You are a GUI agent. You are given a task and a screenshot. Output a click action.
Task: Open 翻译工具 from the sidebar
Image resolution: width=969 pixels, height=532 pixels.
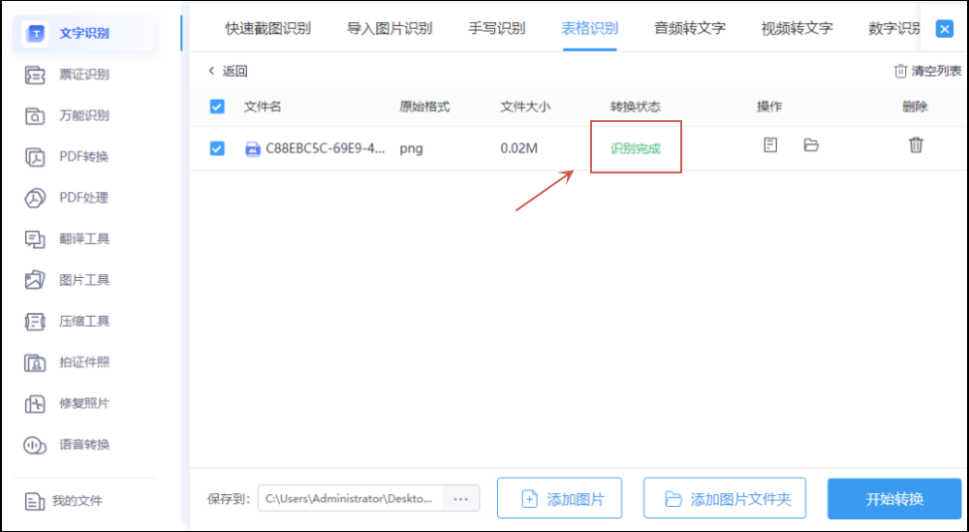tap(67, 239)
